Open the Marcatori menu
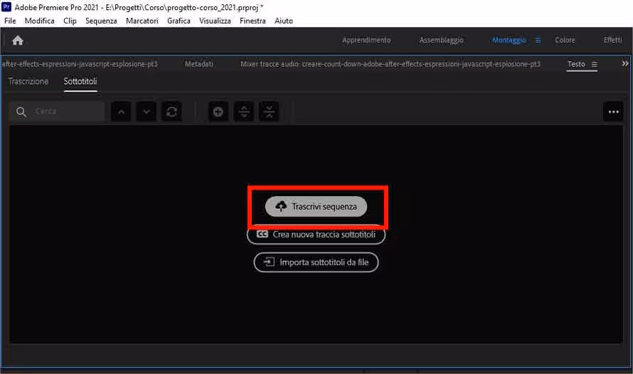The width and height of the screenshot is (633, 374). [142, 21]
